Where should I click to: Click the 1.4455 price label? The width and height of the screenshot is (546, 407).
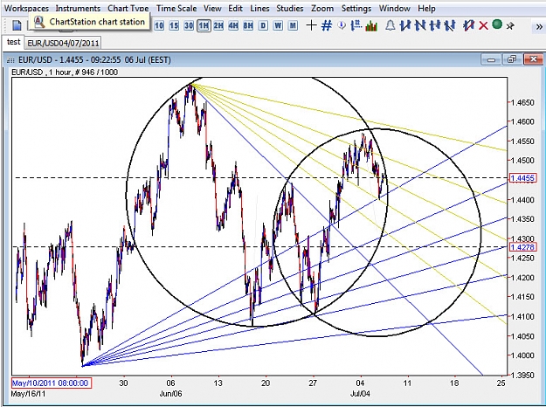pyautogui.click(x=522, y=178)
